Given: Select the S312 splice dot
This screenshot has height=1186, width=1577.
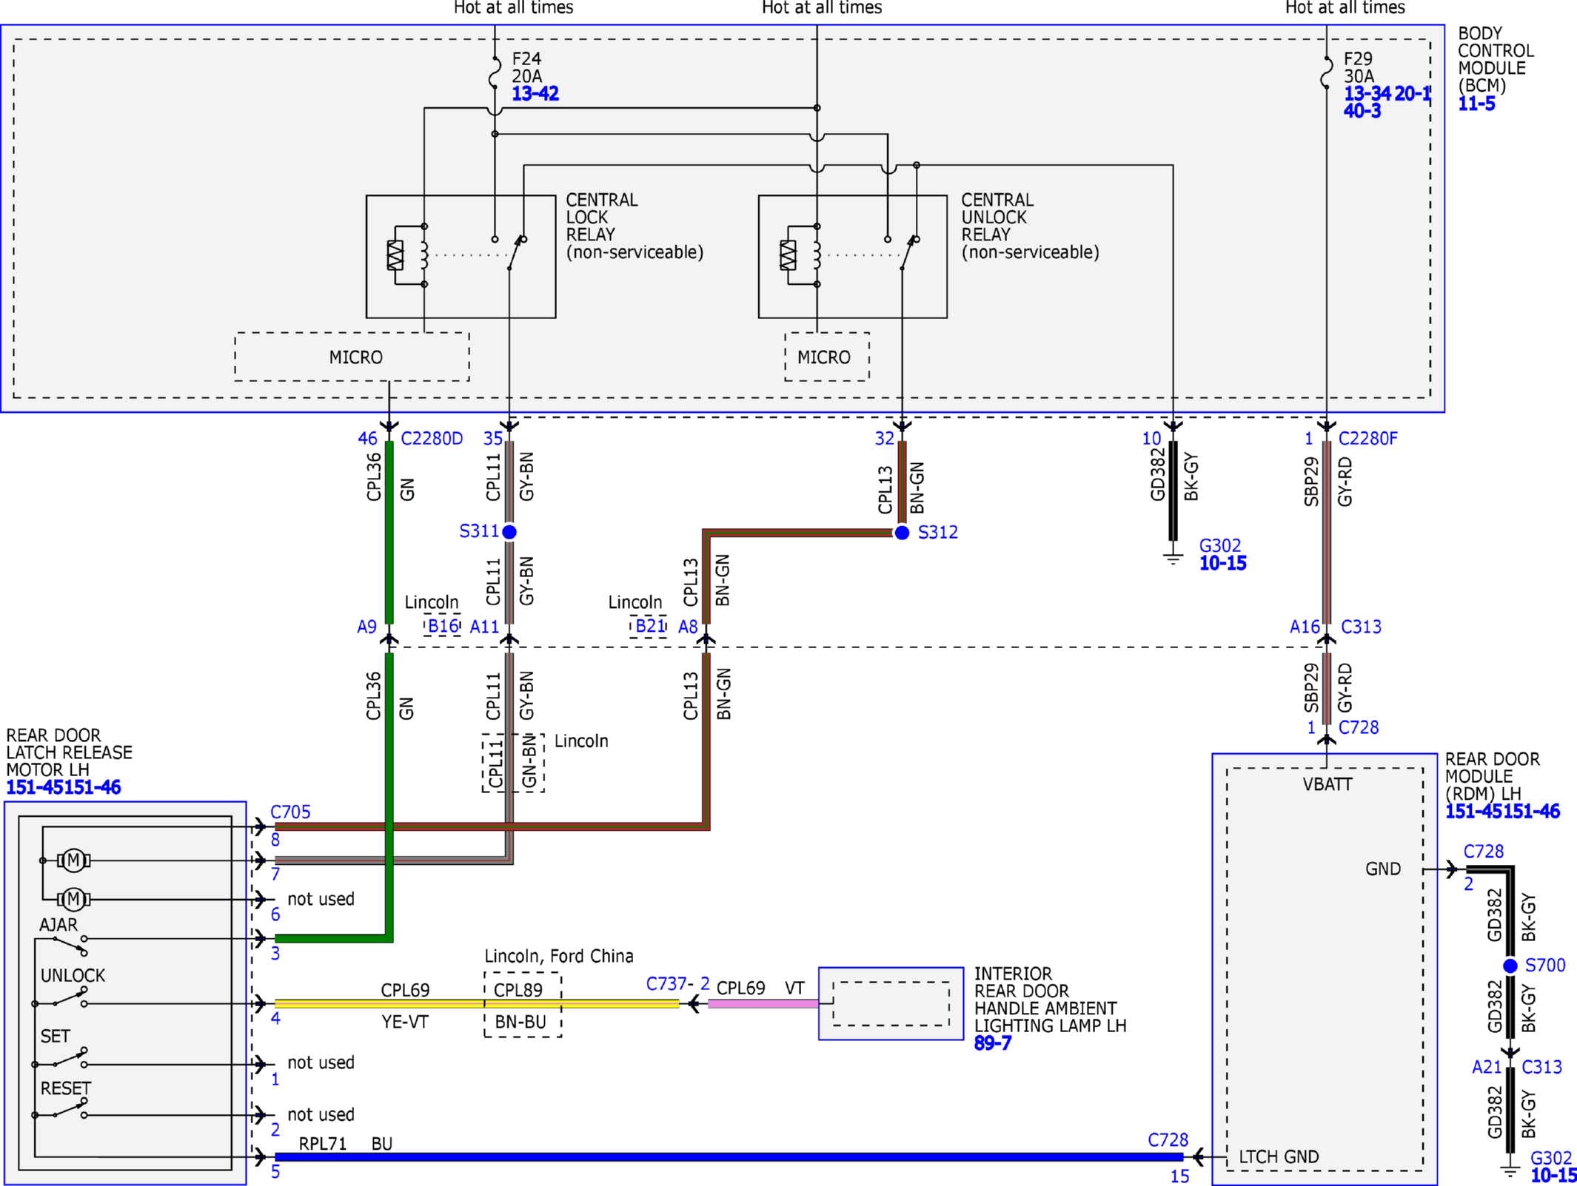Looking at the screenshot, I should (x=902, y=533).
